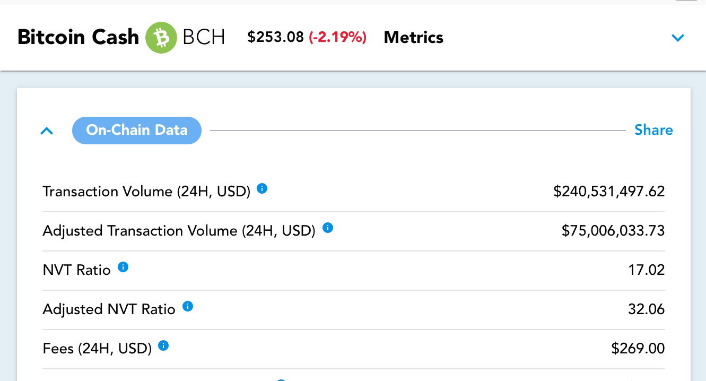Show NVT Ratio info tooltip

(123, 267)
